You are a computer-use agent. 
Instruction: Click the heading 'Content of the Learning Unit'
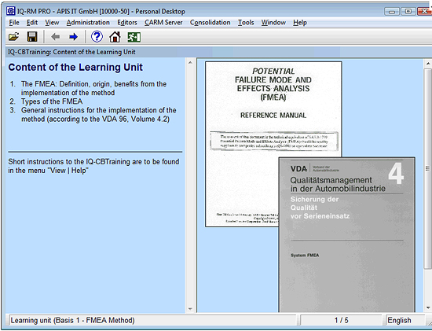pyautogui.click(x=75, y=68)
